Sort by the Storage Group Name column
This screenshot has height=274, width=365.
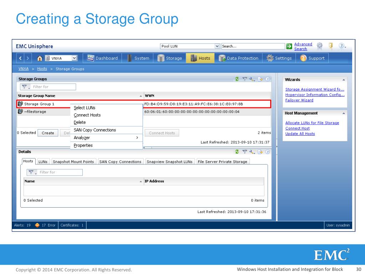(x=80, y=96)
